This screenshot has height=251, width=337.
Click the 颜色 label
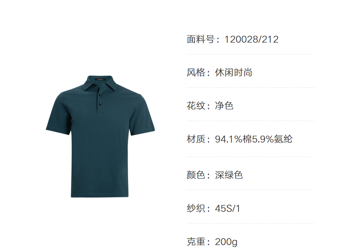[x=195, y=175]
